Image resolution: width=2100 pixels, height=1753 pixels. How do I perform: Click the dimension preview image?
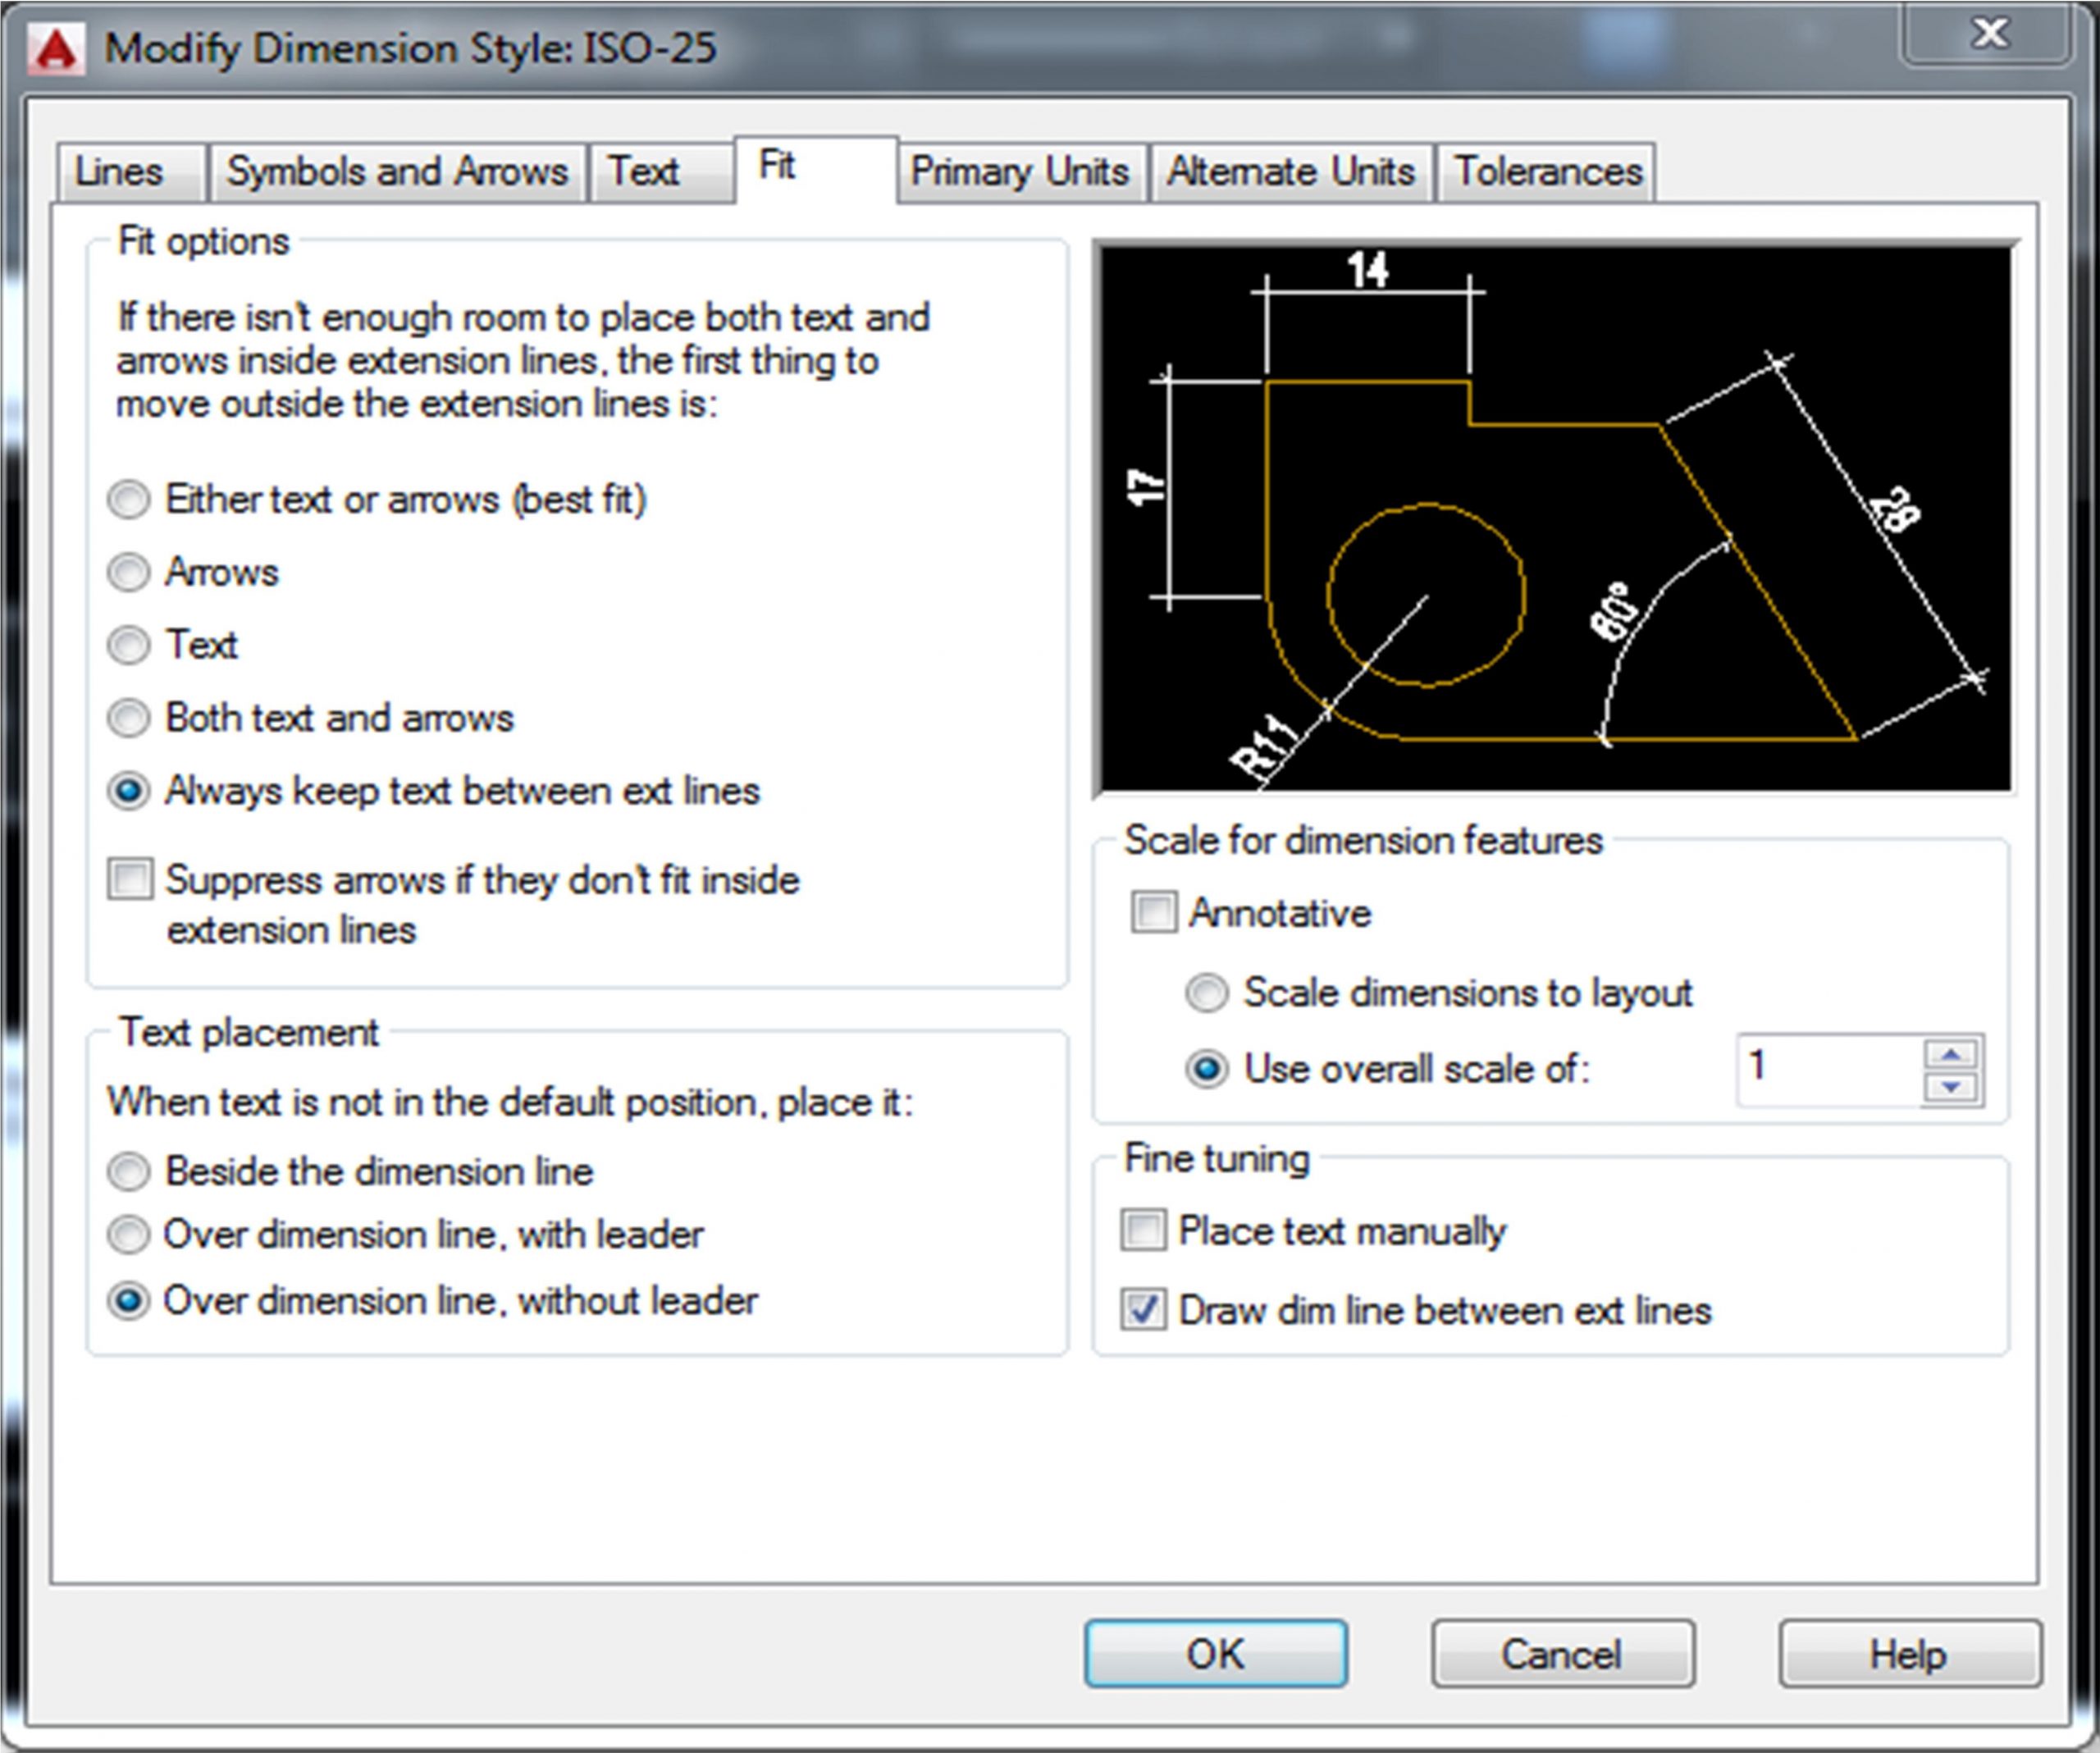[x=1555, y=518]
